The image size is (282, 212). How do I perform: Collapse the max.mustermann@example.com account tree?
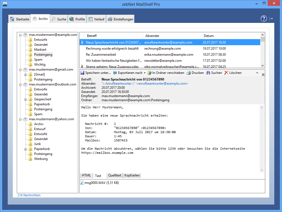click(x=20, y=35)
